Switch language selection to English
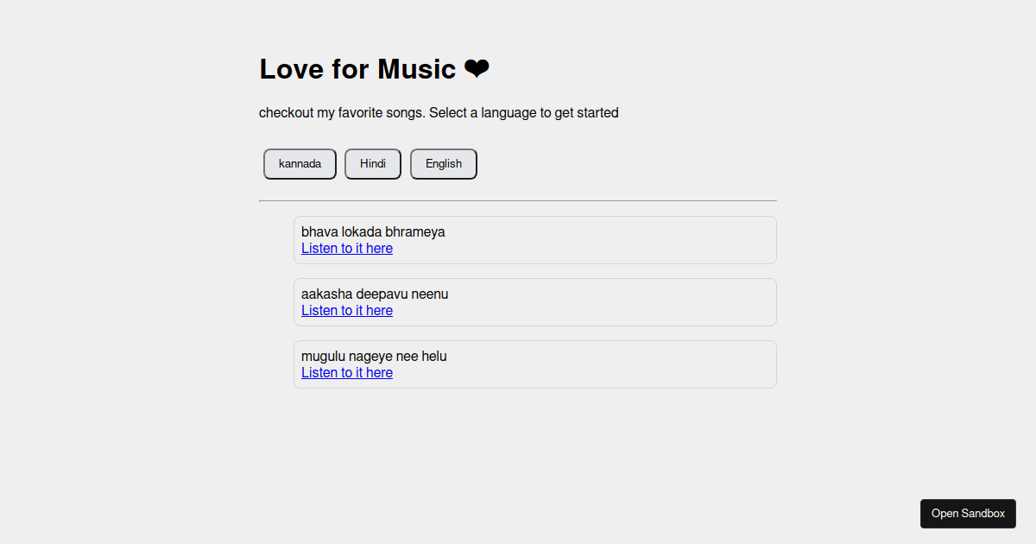 pyautogui.click(x=443, y=163)
